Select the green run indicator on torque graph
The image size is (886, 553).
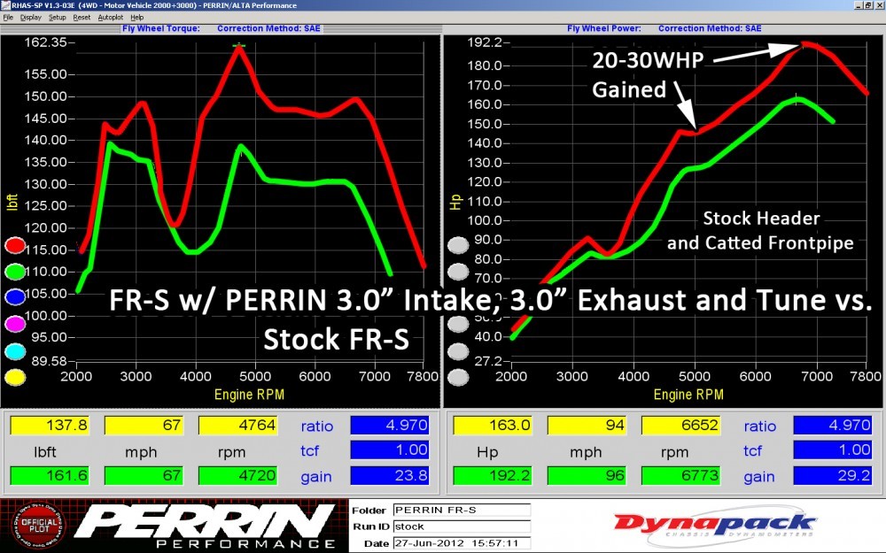click(x=15, y=272)
